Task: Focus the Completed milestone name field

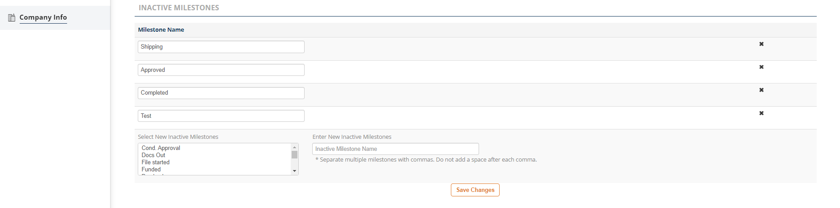Action: click(221, 93)
